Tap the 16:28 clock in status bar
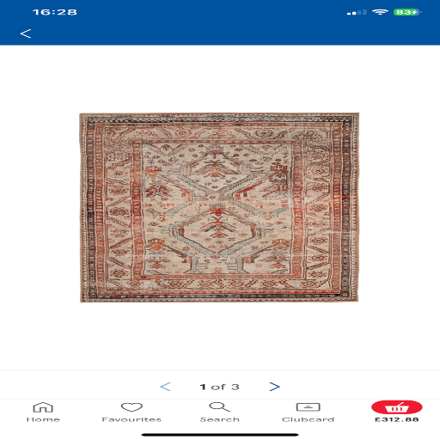 click(55, 12)
